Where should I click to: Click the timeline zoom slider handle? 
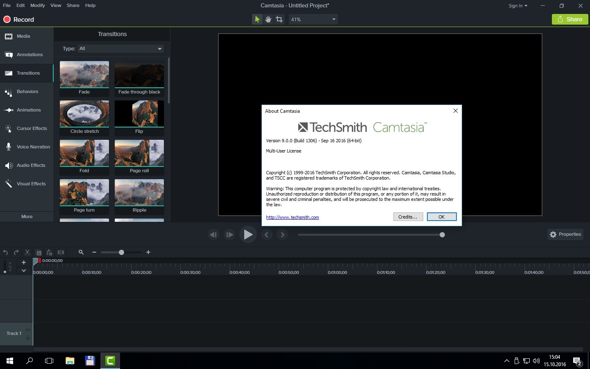coord(121,253)
